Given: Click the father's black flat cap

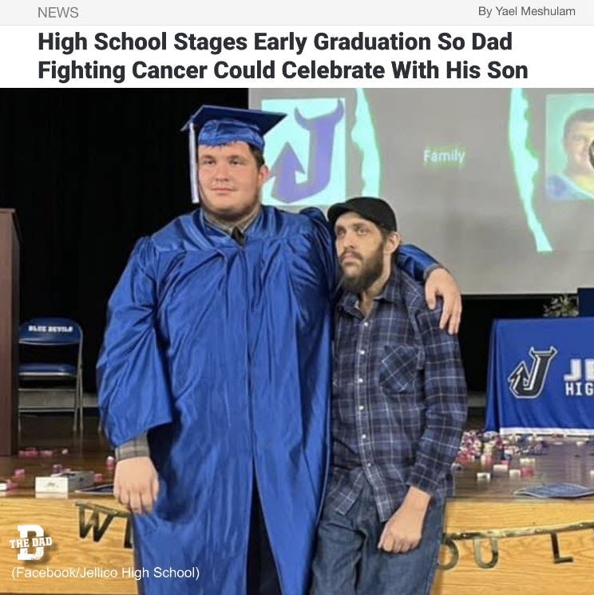Looking at the screenshot, I should (362, 213).
